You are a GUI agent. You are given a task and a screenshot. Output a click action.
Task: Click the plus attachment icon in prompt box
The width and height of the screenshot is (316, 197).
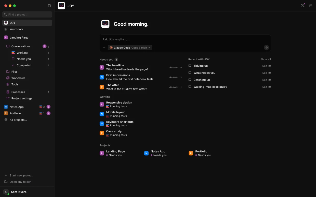coord(104,48)
